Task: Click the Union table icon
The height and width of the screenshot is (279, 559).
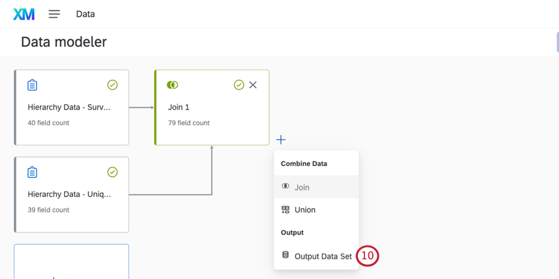Action: (285, 210)
